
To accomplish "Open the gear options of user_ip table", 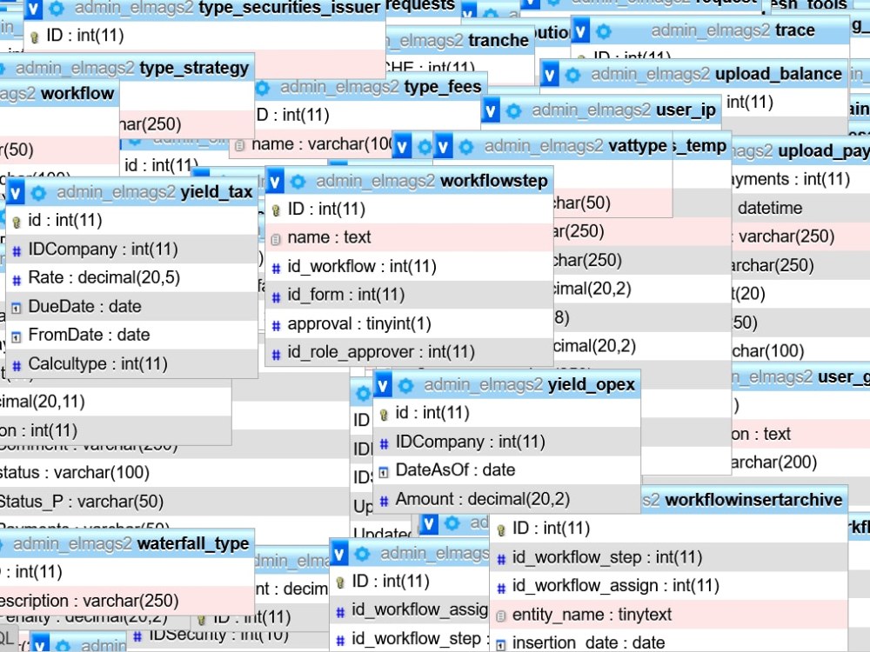I will pyautogui.click(x=514, y=111).
